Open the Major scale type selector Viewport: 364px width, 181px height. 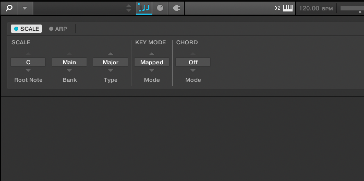(x=111, y=62)
